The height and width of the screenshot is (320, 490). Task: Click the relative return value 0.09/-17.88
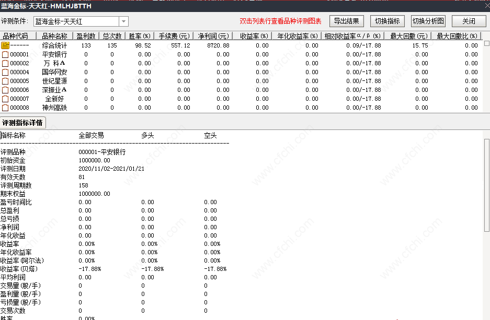point(364,45)
